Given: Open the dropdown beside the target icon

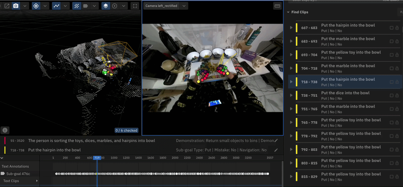Looking at the screenshot, I should point(45,6).
